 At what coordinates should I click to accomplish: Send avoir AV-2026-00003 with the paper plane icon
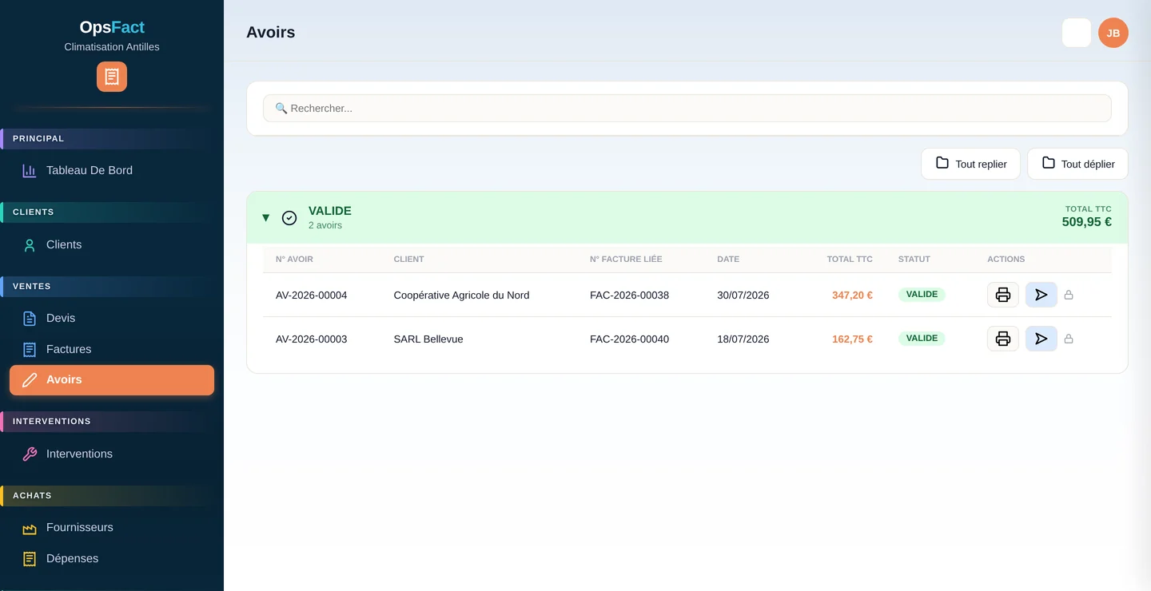click(x=1041, y=339)
